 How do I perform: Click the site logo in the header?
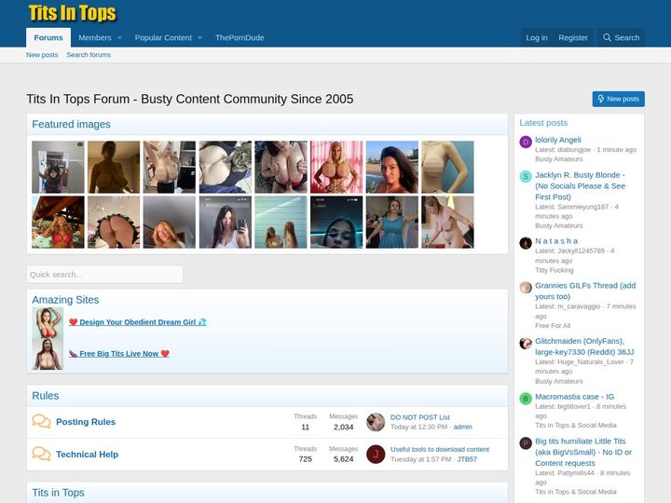point(73,13)
